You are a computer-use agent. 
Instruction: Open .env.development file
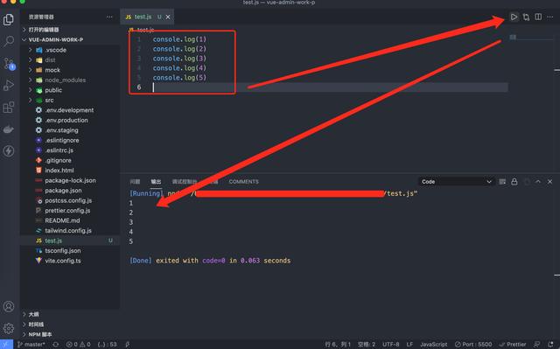70,110
